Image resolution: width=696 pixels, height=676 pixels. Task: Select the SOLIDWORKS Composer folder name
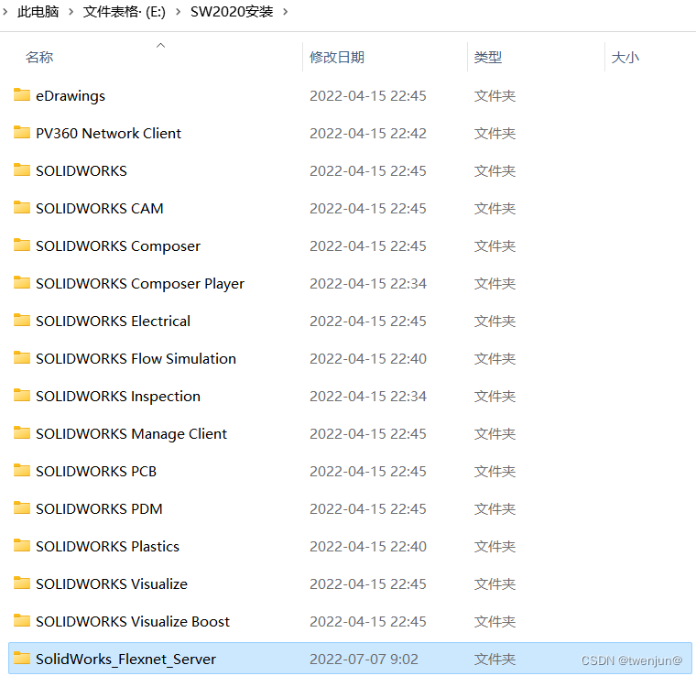point(118,246)
